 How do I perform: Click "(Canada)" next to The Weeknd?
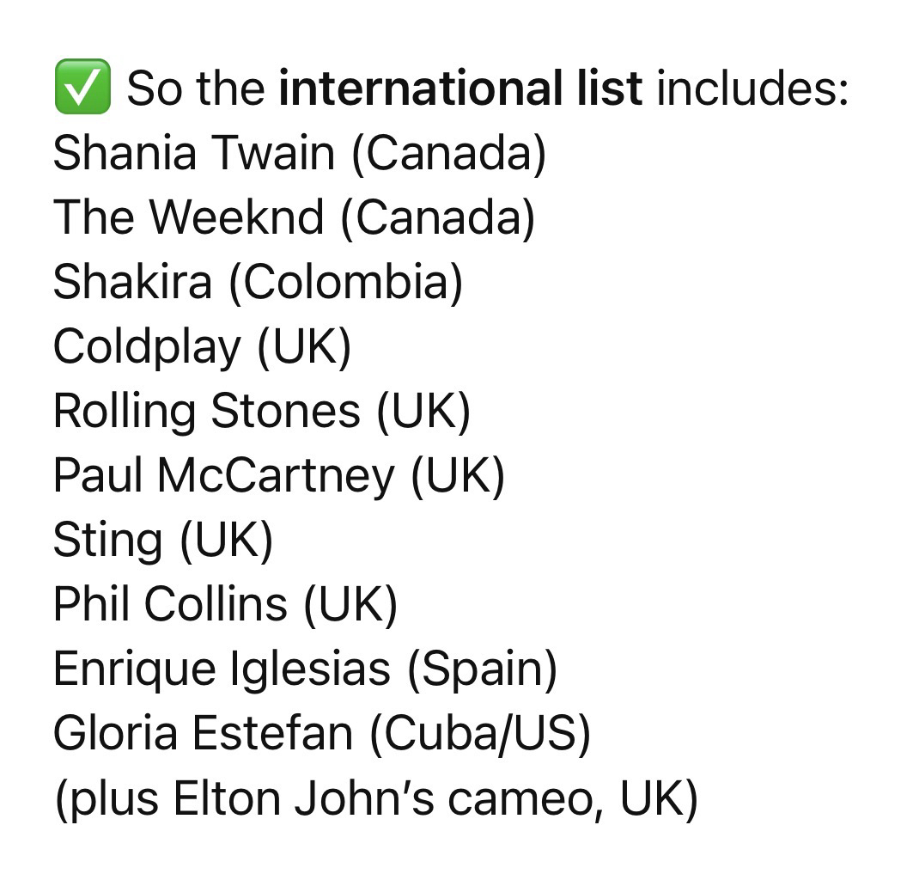click(437, 217)
